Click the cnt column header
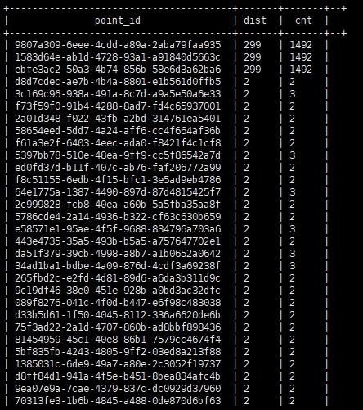Image resolution: width=363 pixels, height=410 pixels. click(303, 20)
